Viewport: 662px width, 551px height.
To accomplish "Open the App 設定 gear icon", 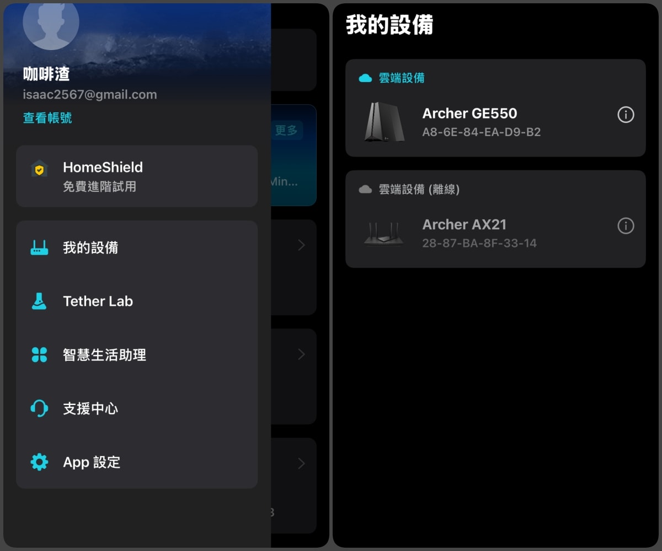I will [39, 462].
